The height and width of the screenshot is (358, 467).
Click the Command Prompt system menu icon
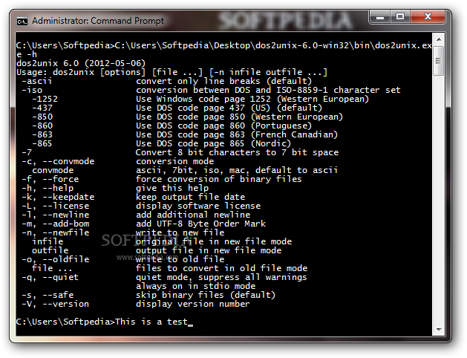pyautogui.click(x=22, y=22)
